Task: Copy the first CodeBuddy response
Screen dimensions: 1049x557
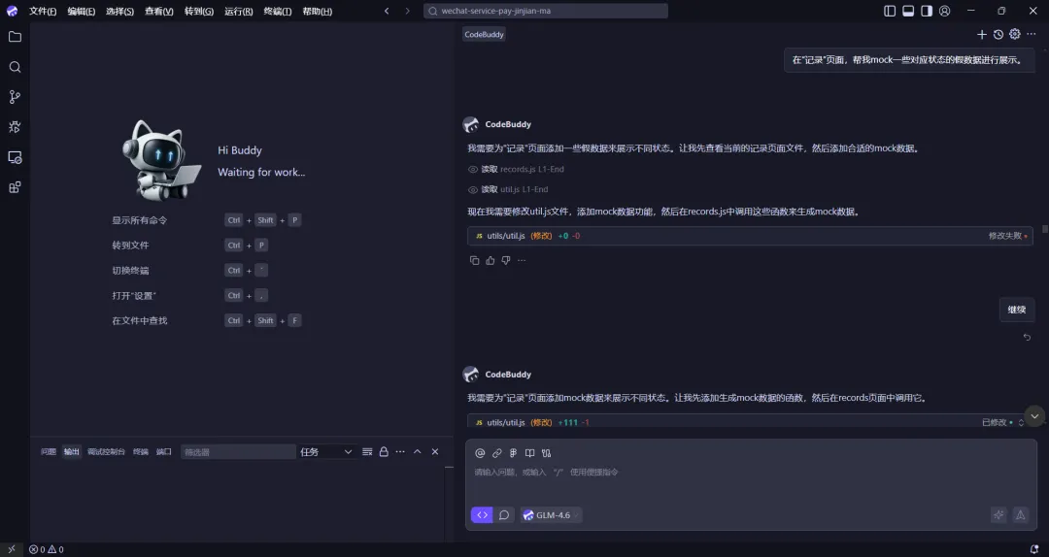Action: click(474, 261)
